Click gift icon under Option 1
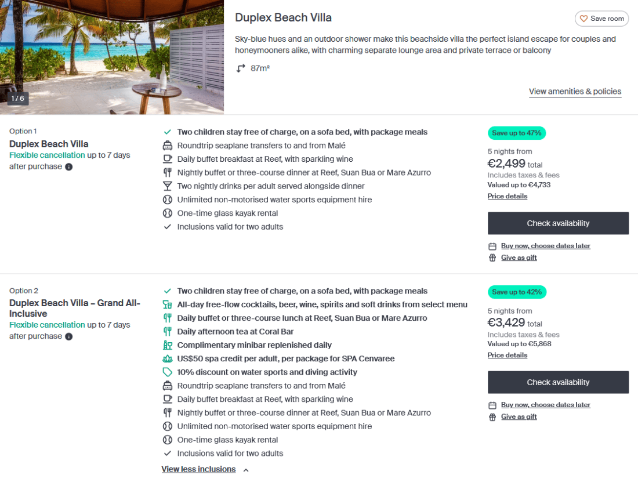This screenshot has height=486, width=638. pyautogui.click(x=492, y=257)
